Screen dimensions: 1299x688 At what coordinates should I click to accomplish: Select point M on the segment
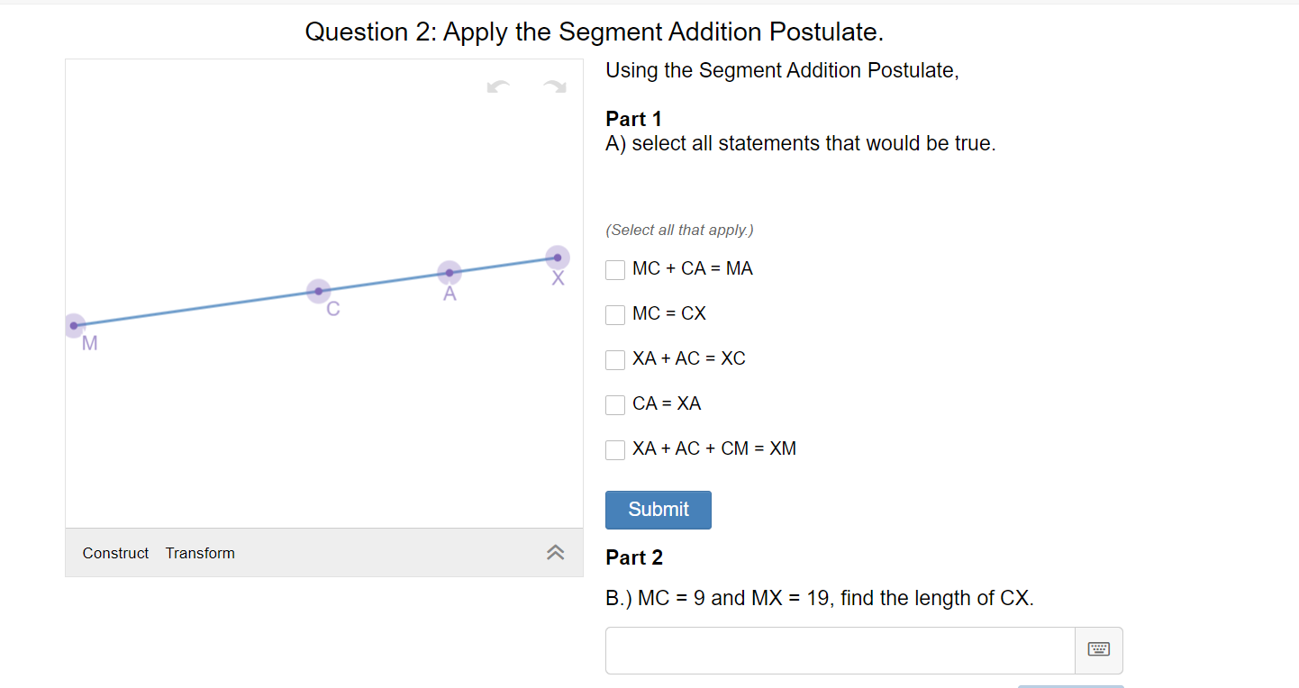point(75,325)
